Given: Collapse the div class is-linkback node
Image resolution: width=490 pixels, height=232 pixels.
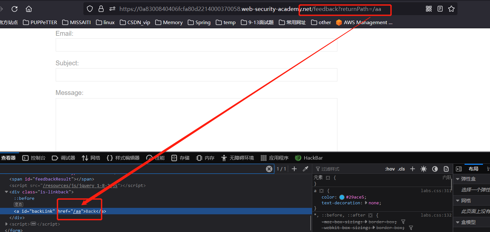Looking at the screenshot, I should tap(6, 192).
